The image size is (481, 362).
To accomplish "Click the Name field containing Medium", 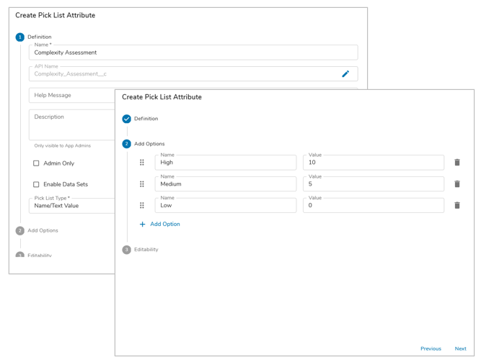I will click(x=225, y=184).
